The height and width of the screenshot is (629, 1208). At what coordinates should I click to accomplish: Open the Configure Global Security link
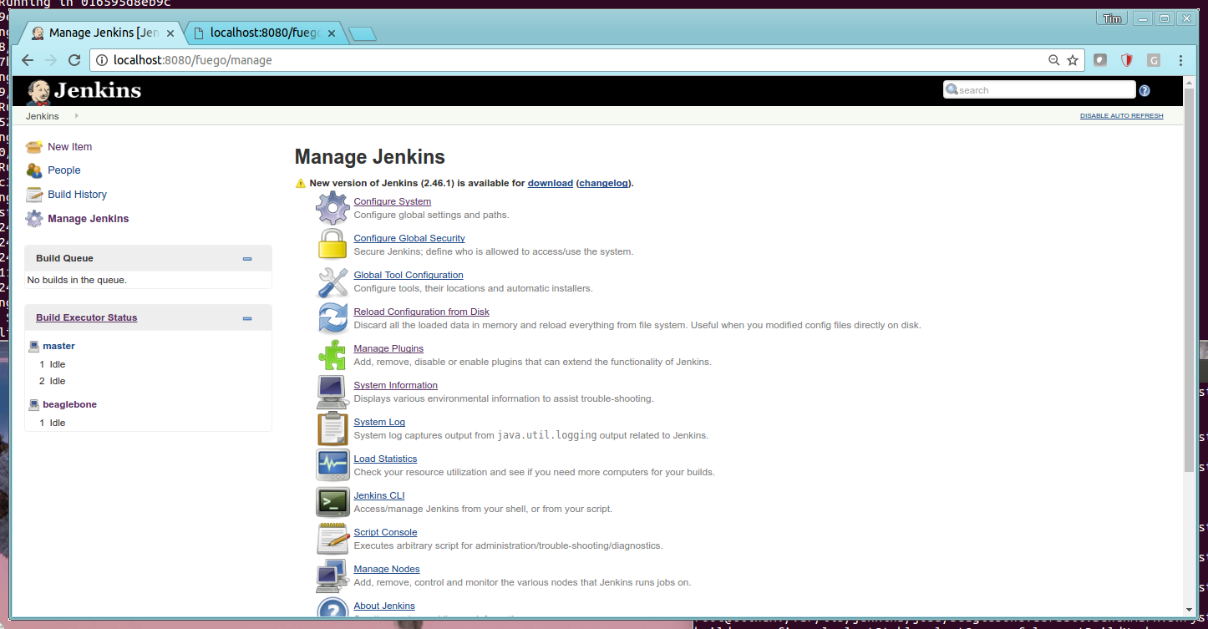pos(409,238)
